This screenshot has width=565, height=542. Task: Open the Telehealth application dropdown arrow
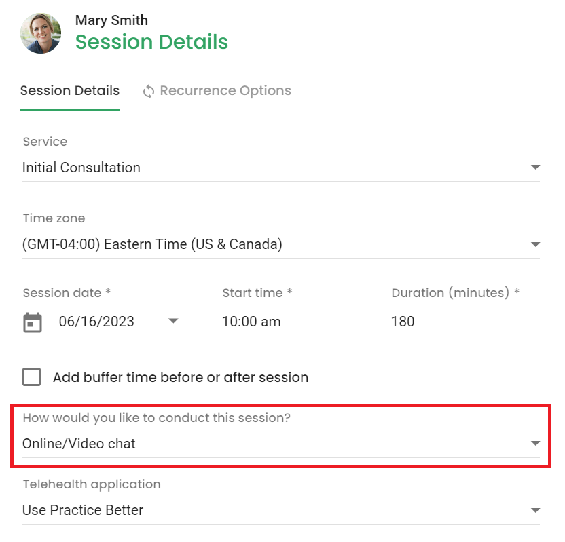pyautogui.click(x=535, y=510)
